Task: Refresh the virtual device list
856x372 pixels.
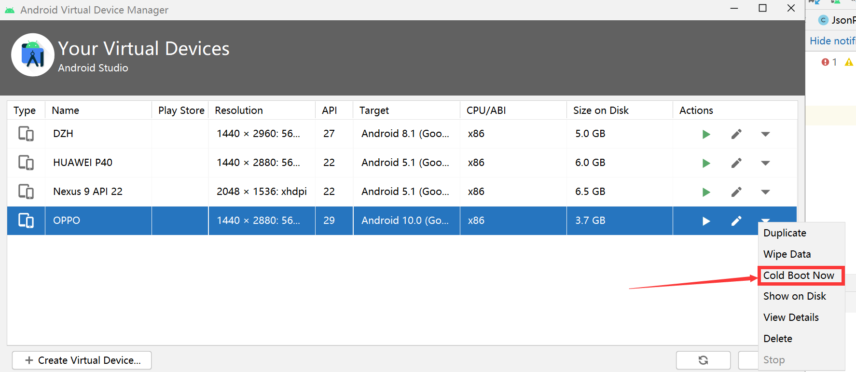Action: (x=704, y=360)
